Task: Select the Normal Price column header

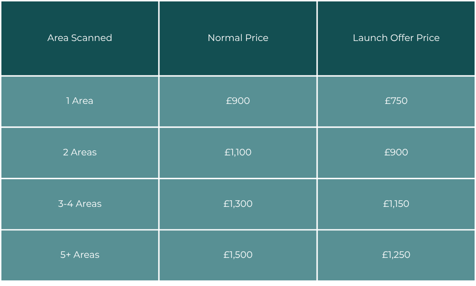Action: (x=238, y=38)
